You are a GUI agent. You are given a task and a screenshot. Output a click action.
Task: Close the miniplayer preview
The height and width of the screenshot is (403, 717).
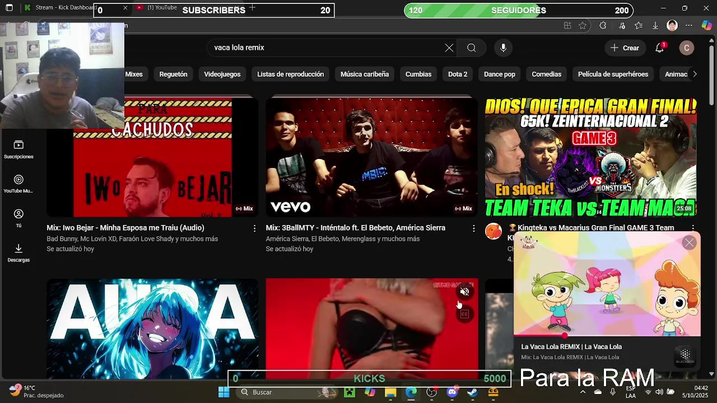(689, 242)
